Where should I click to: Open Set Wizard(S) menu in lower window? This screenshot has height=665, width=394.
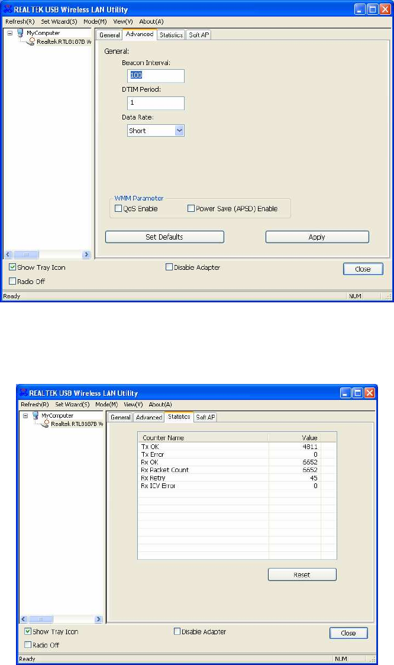point(72,405)
